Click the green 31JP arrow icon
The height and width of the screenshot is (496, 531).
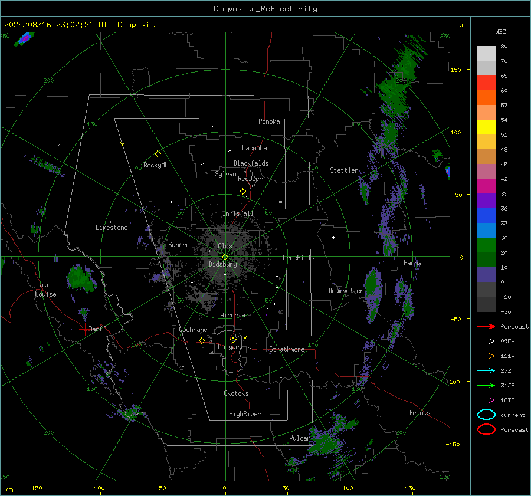pyautogui.click(x=486, y=385)
